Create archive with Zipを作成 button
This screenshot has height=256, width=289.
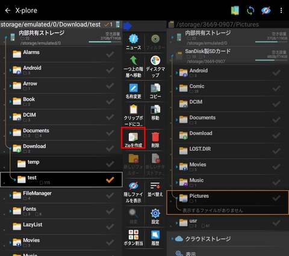[134, 138]
